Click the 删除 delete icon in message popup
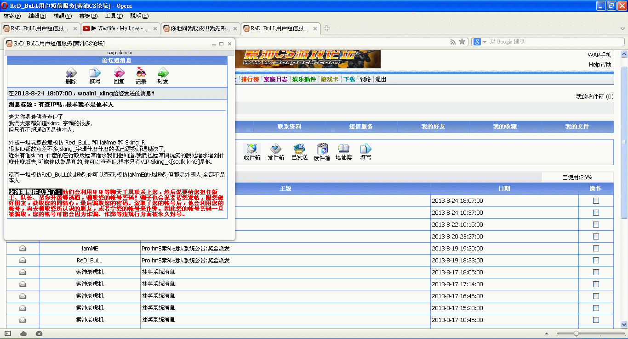Viewport: 628px width, 339px height. 71,76
